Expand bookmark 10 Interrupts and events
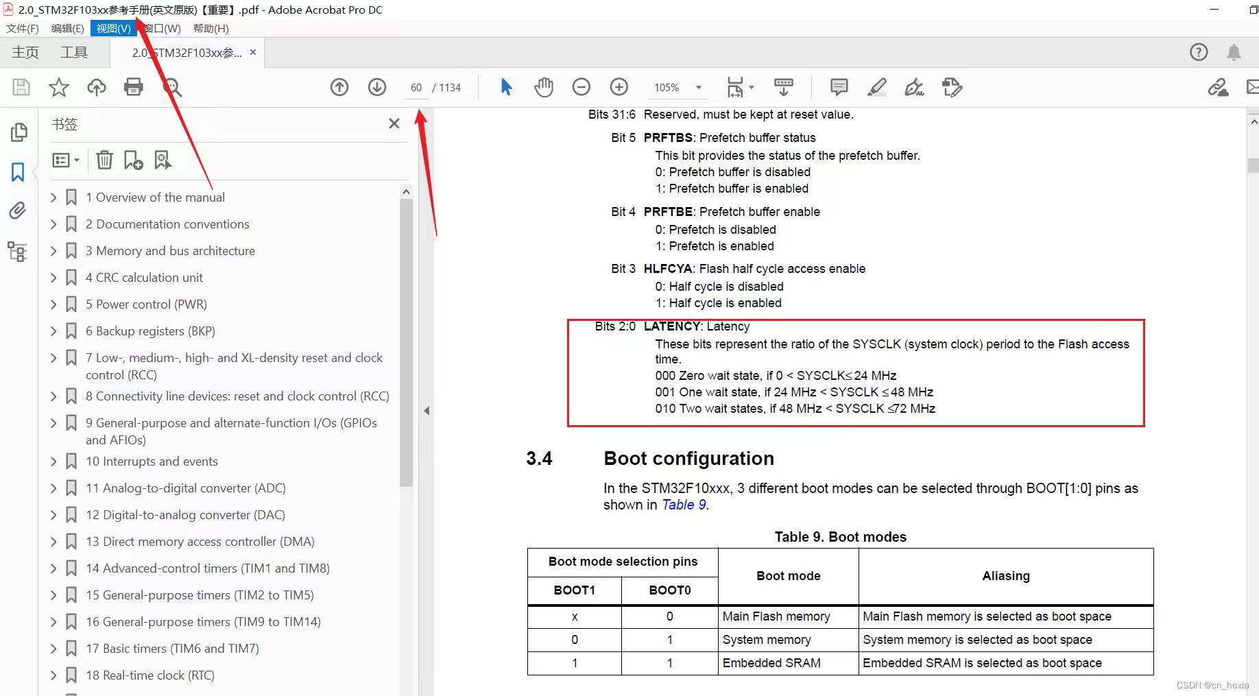The width and height of the screenshot is (1259, 696). [53, 461]
